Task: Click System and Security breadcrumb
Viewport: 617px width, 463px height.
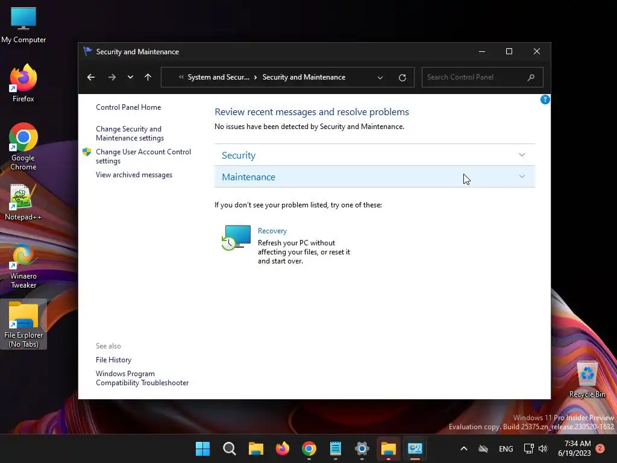Action: (x=218, y=77)
